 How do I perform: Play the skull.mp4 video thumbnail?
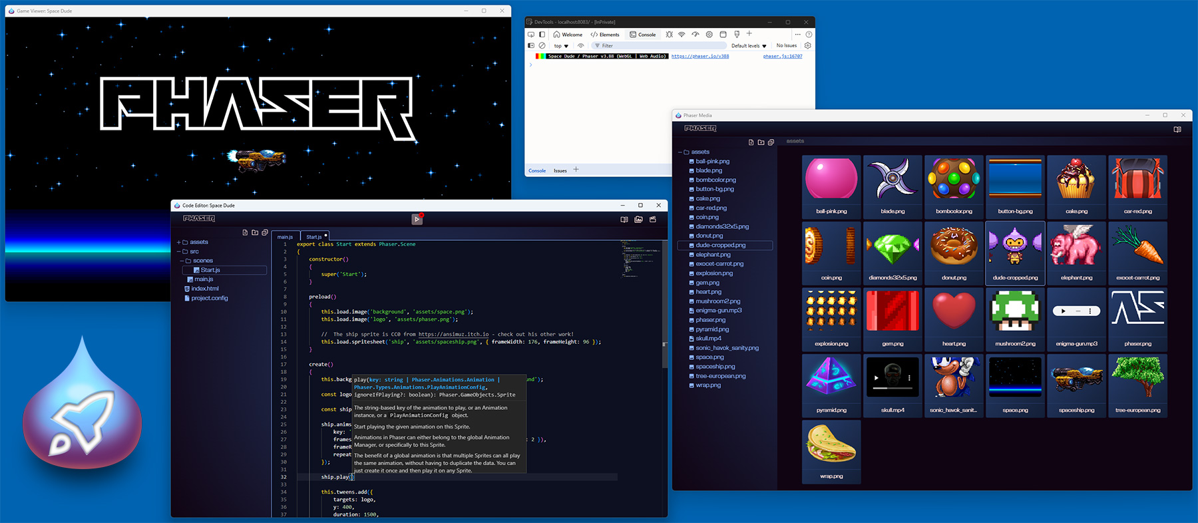pyautogui.click(x=875, y=377)
